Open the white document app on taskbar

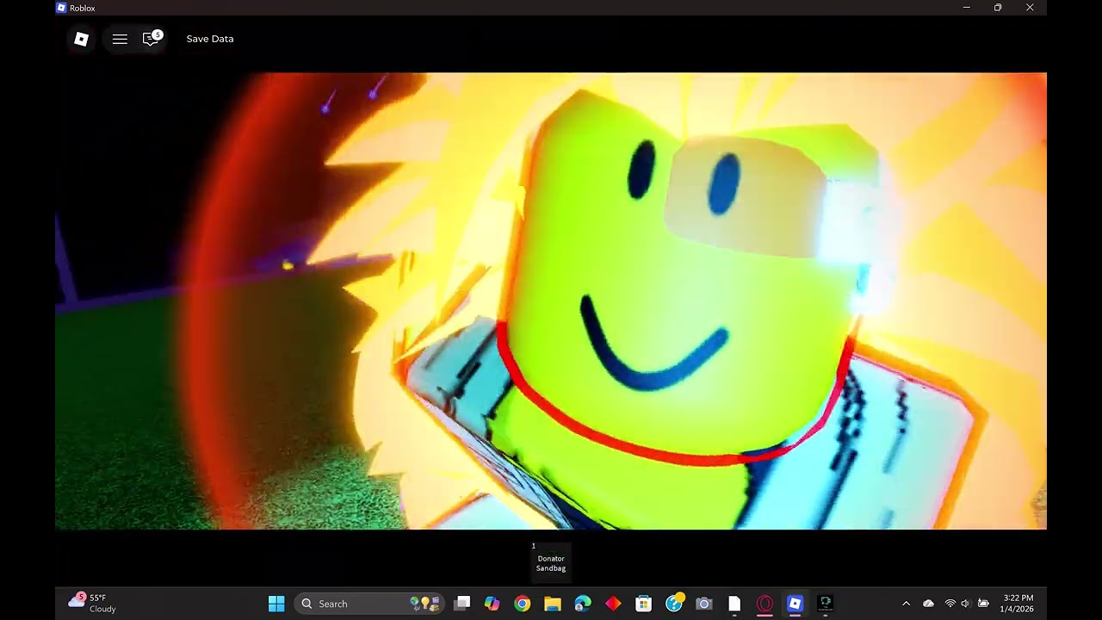734,604
